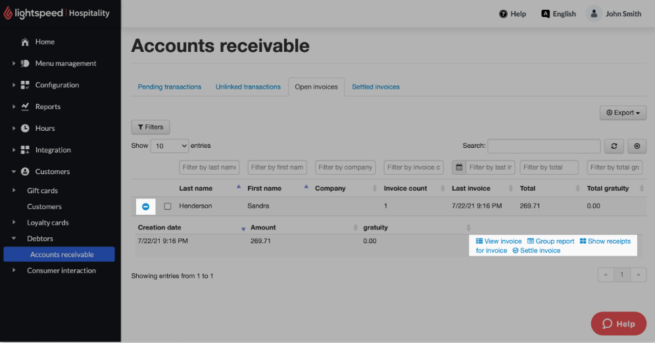Click the View invoice link

pos(498,241)
